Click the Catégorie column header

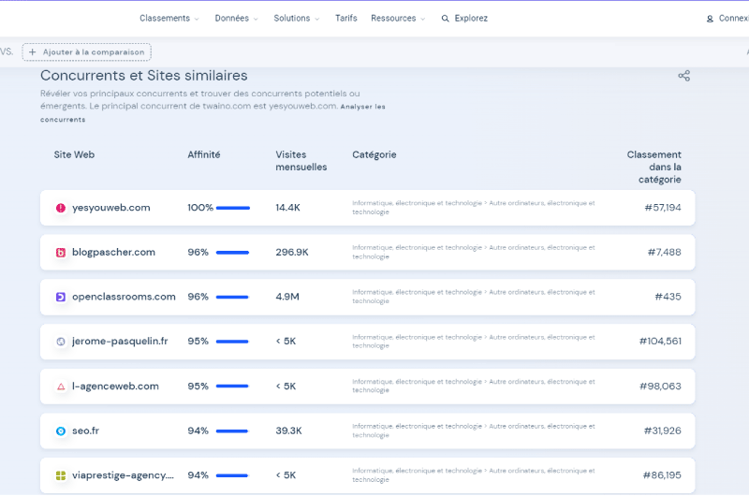tap(374, 154)
